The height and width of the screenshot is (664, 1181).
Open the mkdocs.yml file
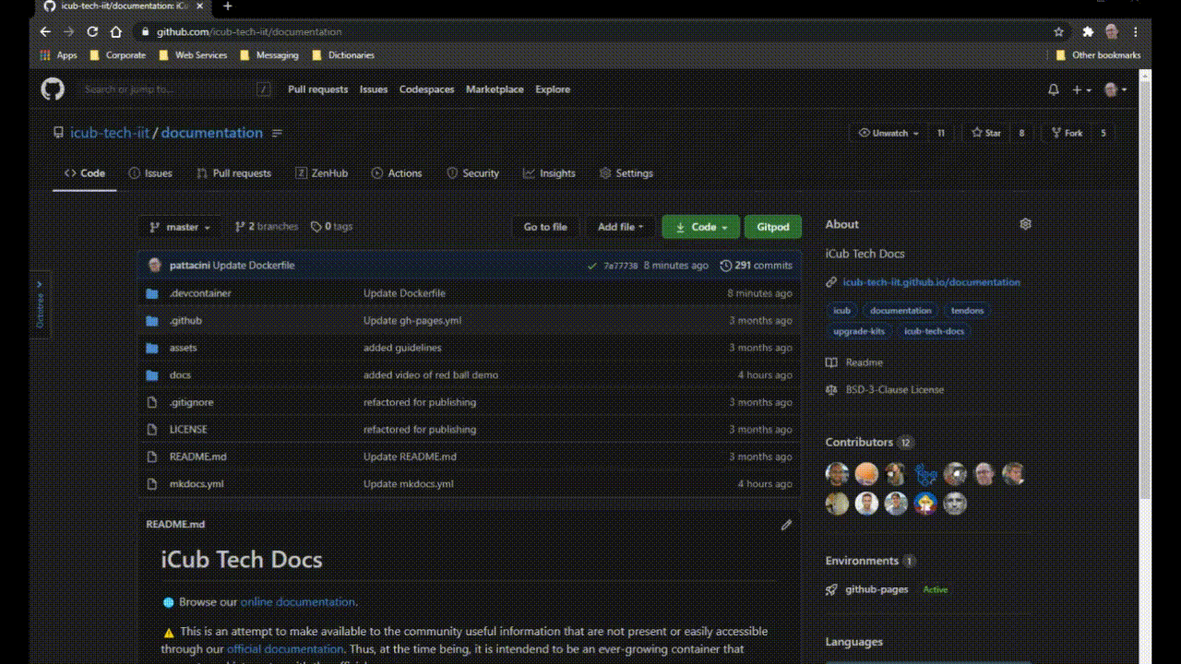pos(197,483)
